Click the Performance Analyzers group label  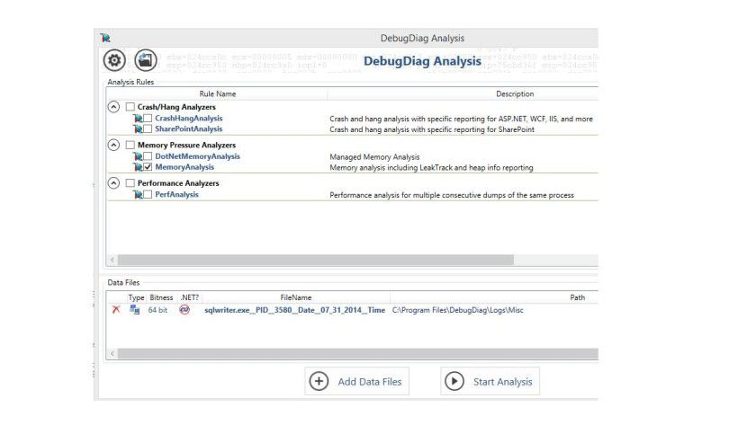178,183
